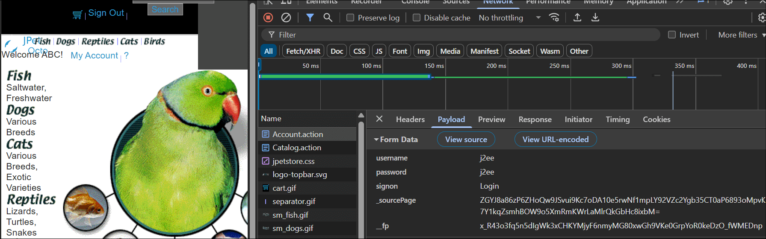Enable the Preserve log checkbox
Screen dimensions: 766x239
(x=350, y=18)
